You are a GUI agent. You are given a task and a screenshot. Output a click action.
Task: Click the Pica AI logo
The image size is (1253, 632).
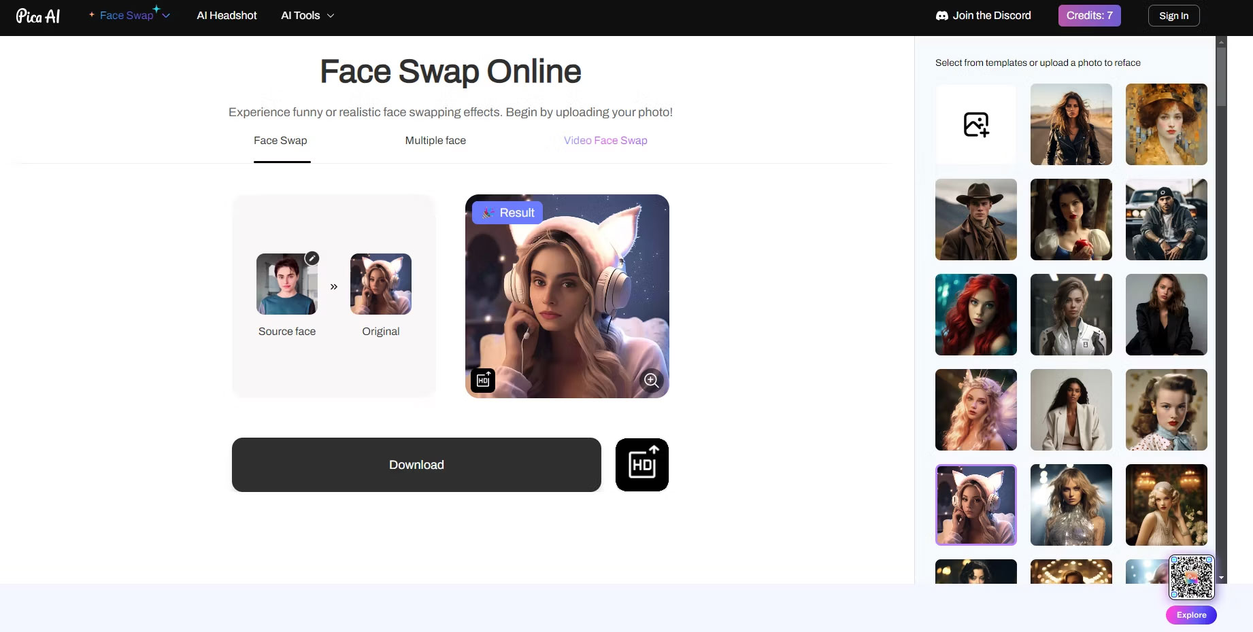tap(38, 16)
